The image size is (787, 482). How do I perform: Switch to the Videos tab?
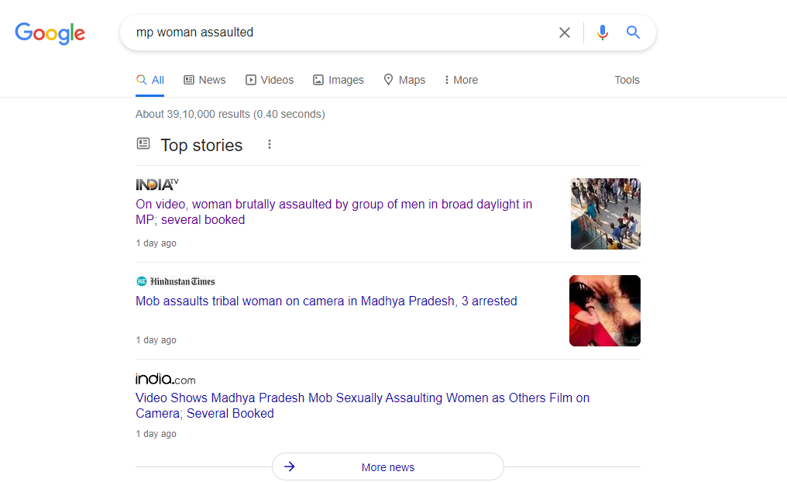point(270,81)
